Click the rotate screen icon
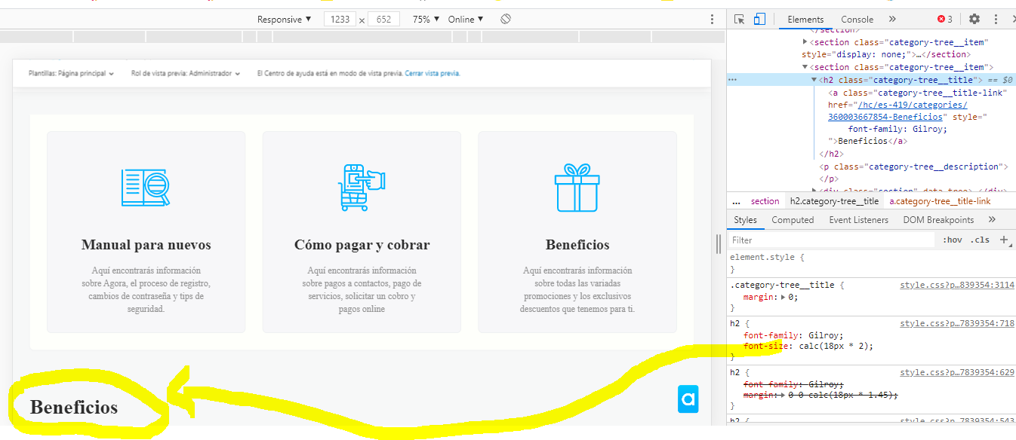The width and height of the screenshot is (1016, 440). point(506,20)
